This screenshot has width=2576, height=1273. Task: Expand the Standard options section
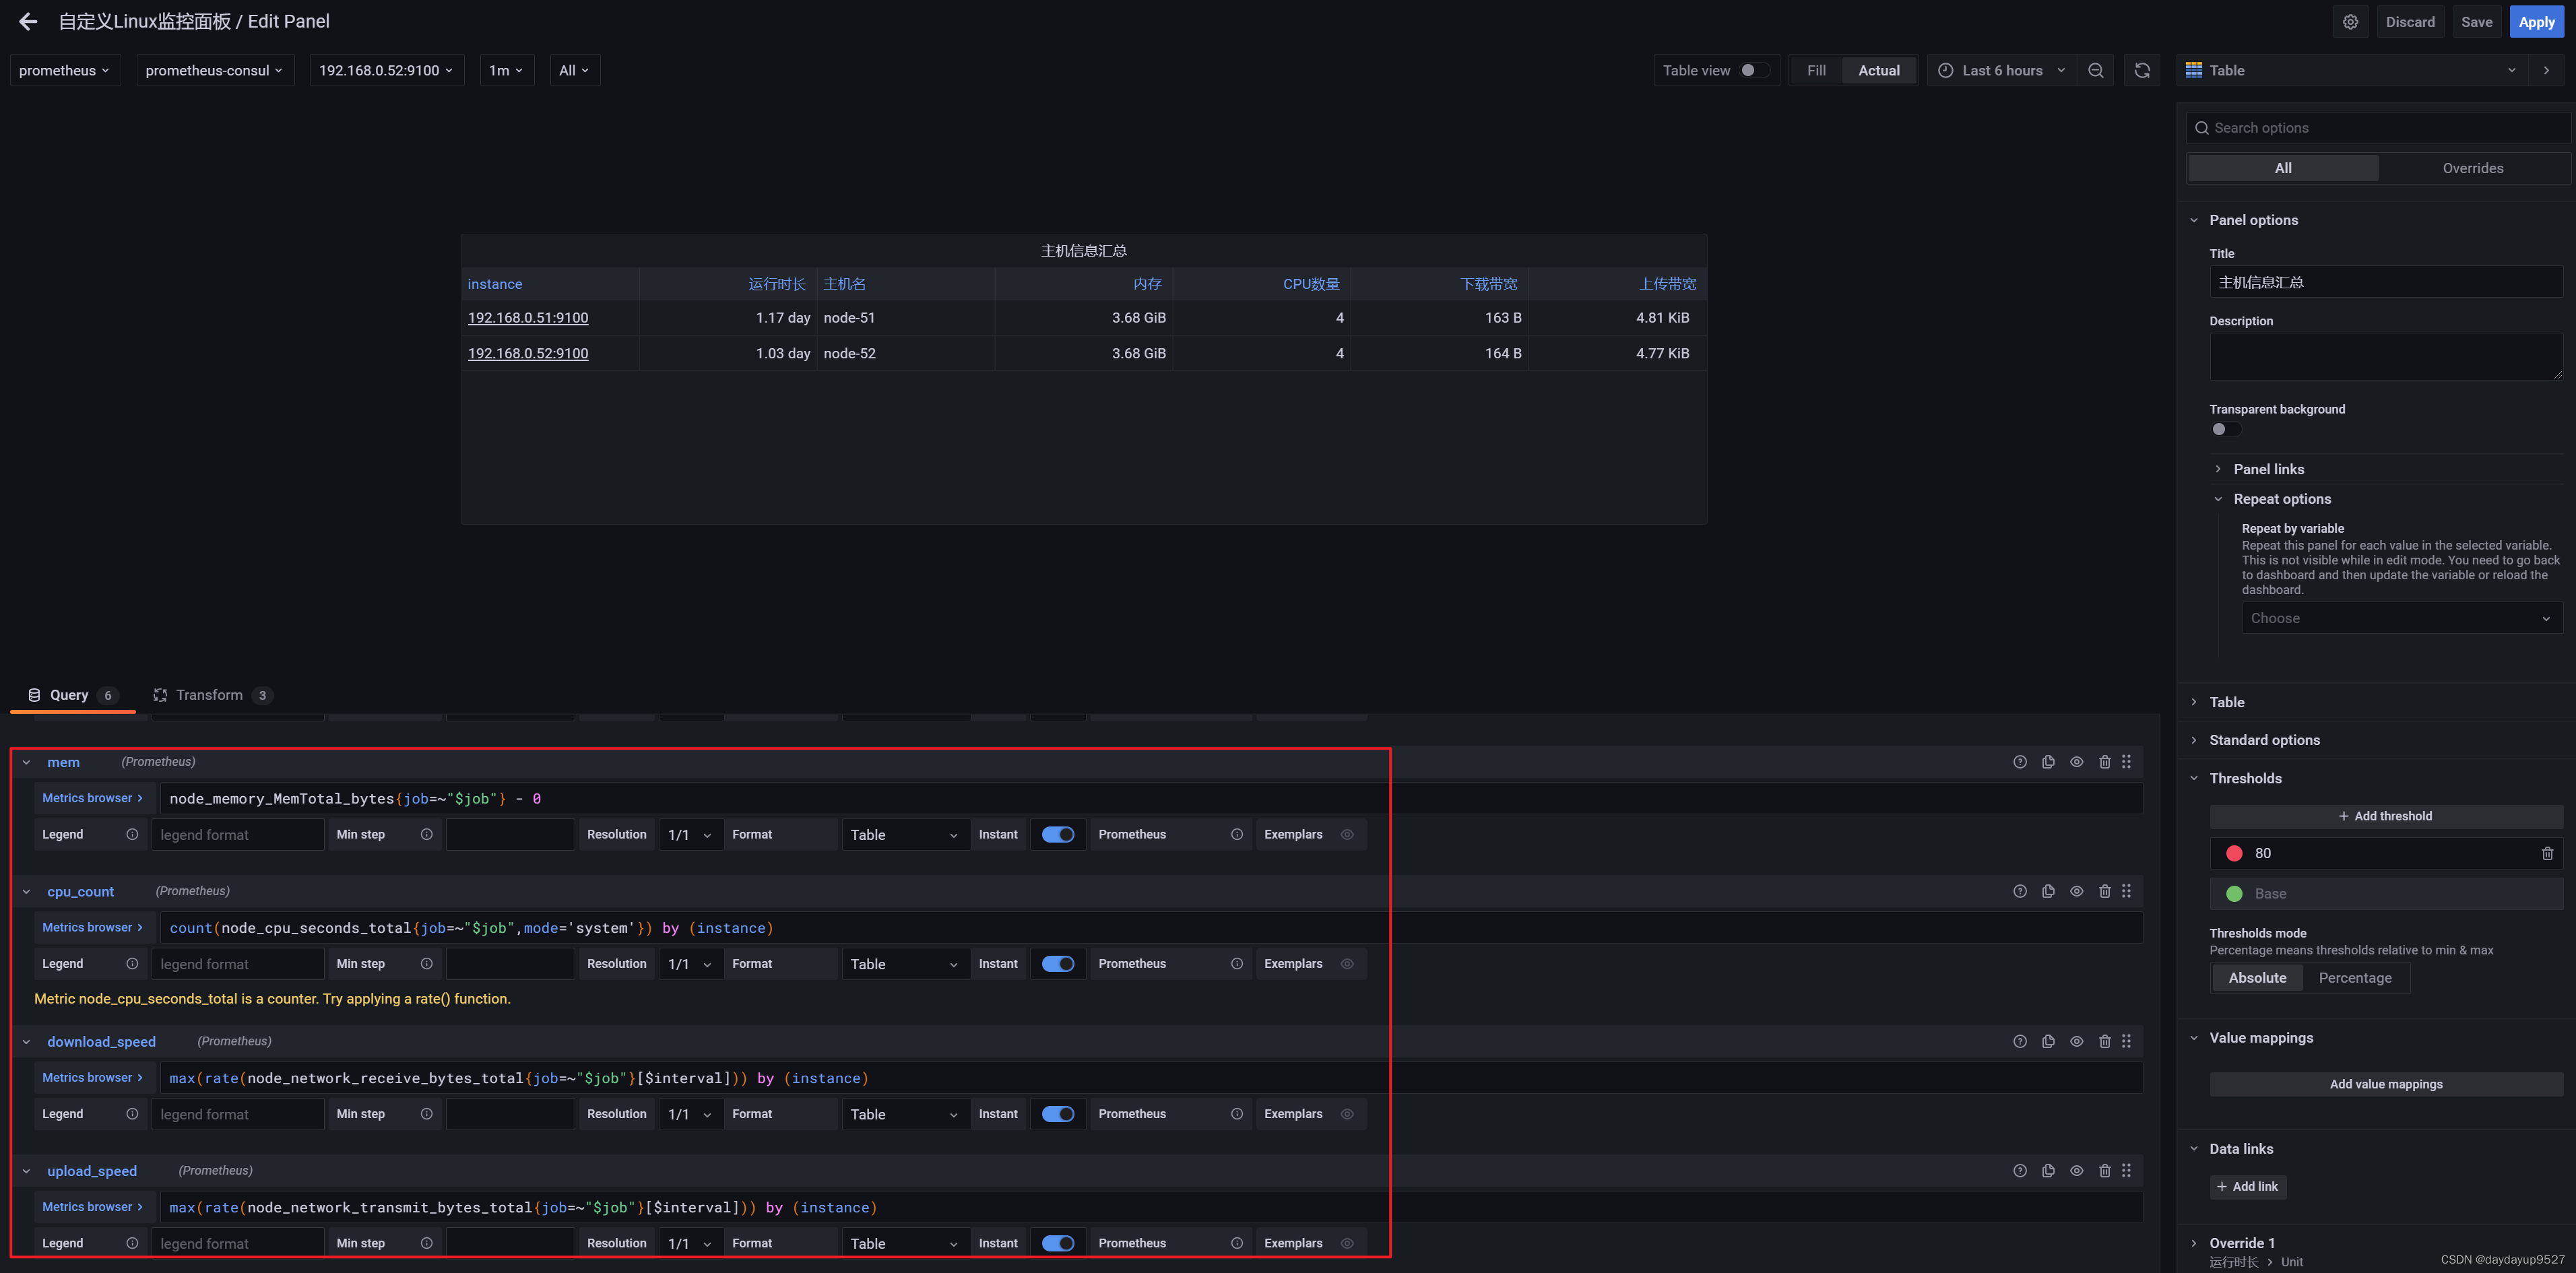(2264, 740)
